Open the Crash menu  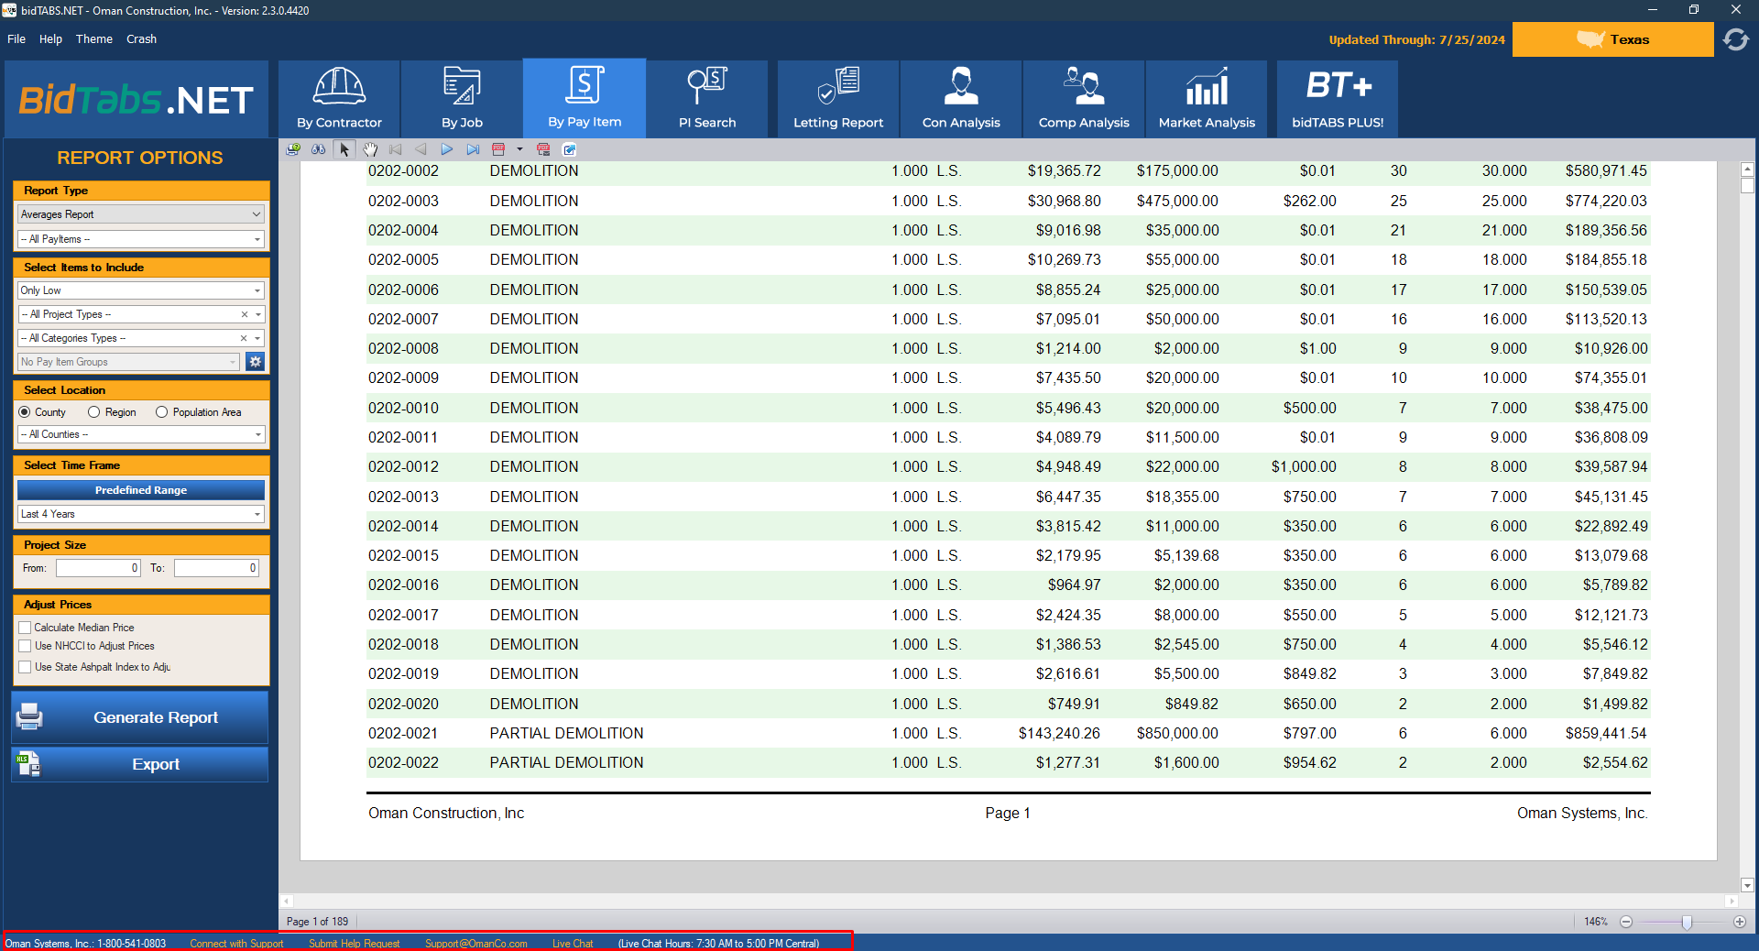coord(141,39)
